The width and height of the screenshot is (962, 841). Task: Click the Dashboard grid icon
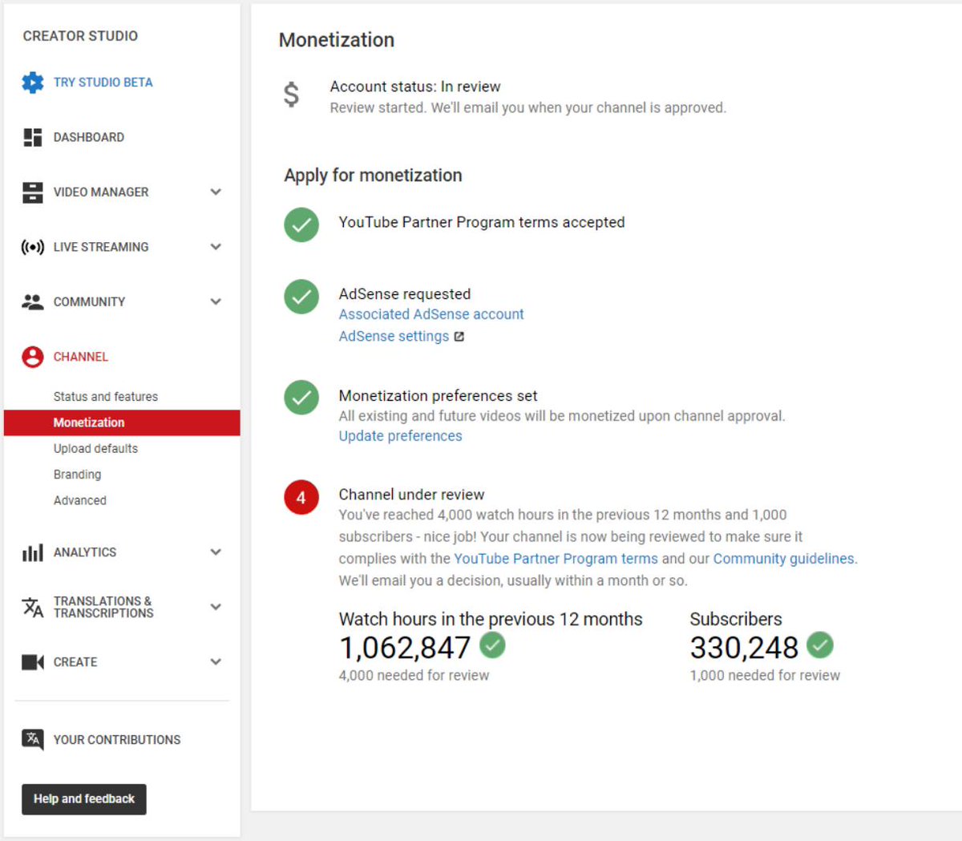[x=33, y=137]
